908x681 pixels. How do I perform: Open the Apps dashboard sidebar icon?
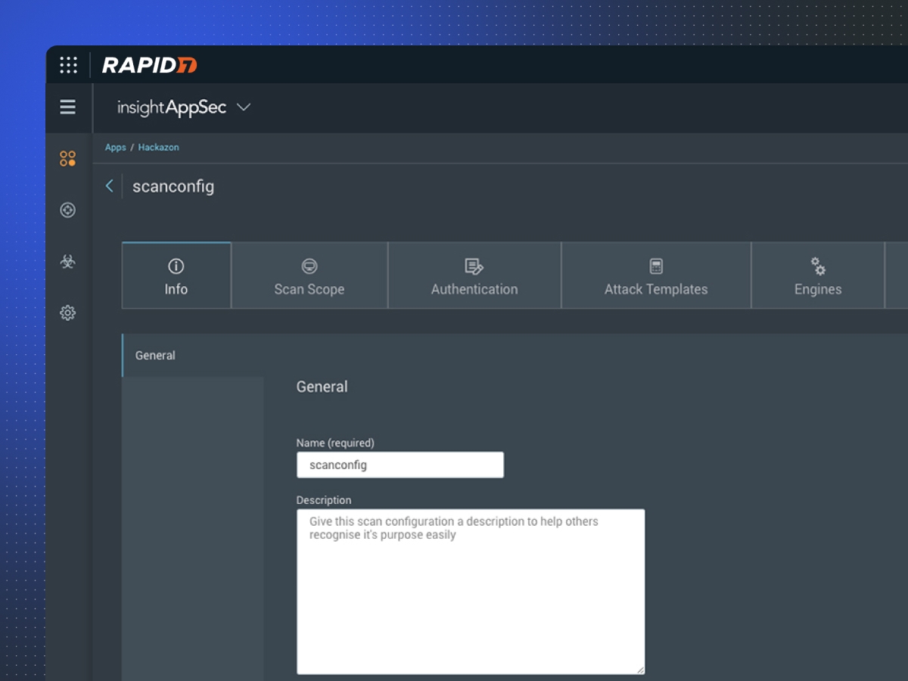click(x=68, y=159)
